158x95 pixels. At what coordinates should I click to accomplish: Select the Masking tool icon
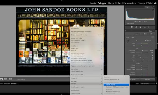pyautogui.click(x=148, y=27)
